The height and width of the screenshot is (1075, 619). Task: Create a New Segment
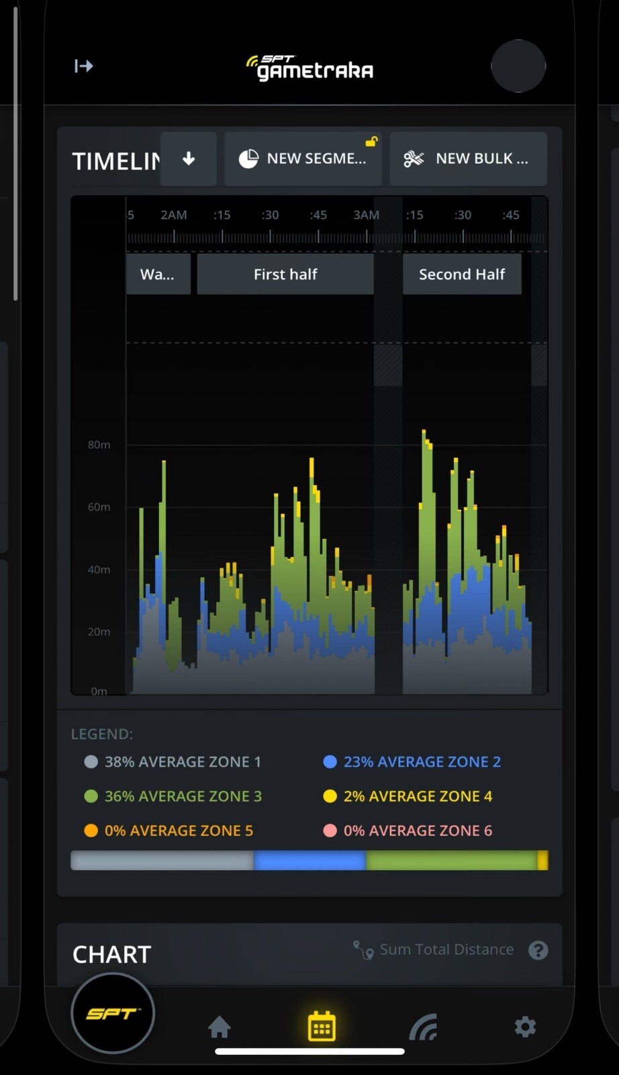click(303, 159)
